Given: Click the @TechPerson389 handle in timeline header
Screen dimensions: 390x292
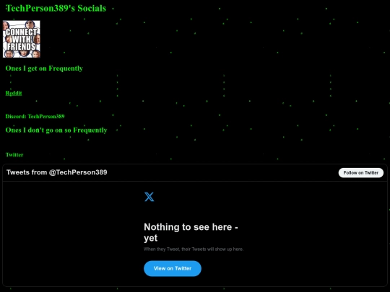Looking at the screenshot, I should 78,172.
